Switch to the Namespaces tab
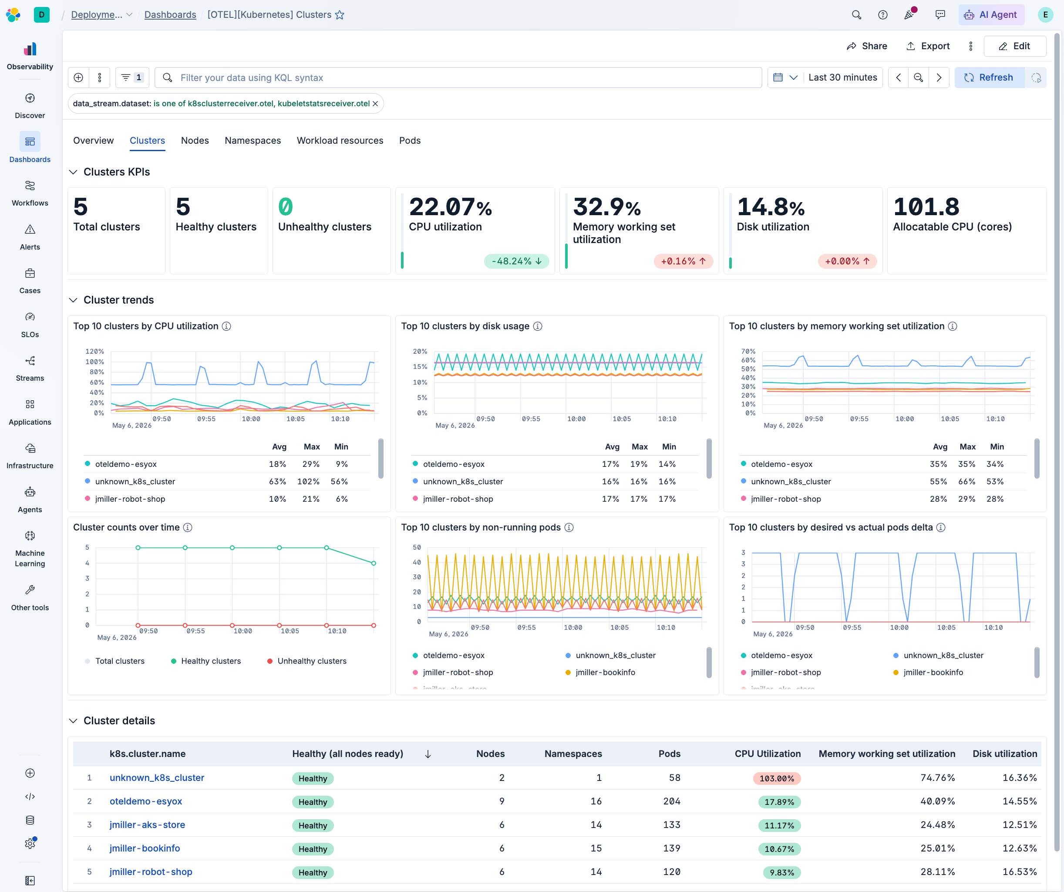This screenshot has width=1064, height=892. (253, 141)
